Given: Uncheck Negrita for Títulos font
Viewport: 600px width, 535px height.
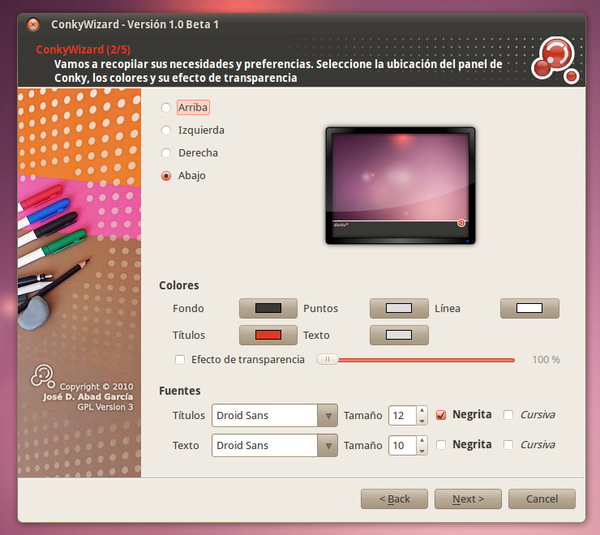Looking at the screenshot, I should pyautogui.click(x=441, y=415).
